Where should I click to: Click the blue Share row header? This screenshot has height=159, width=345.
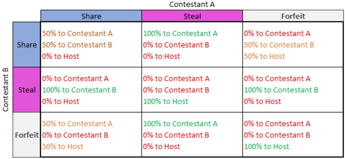tap(27, 45)
